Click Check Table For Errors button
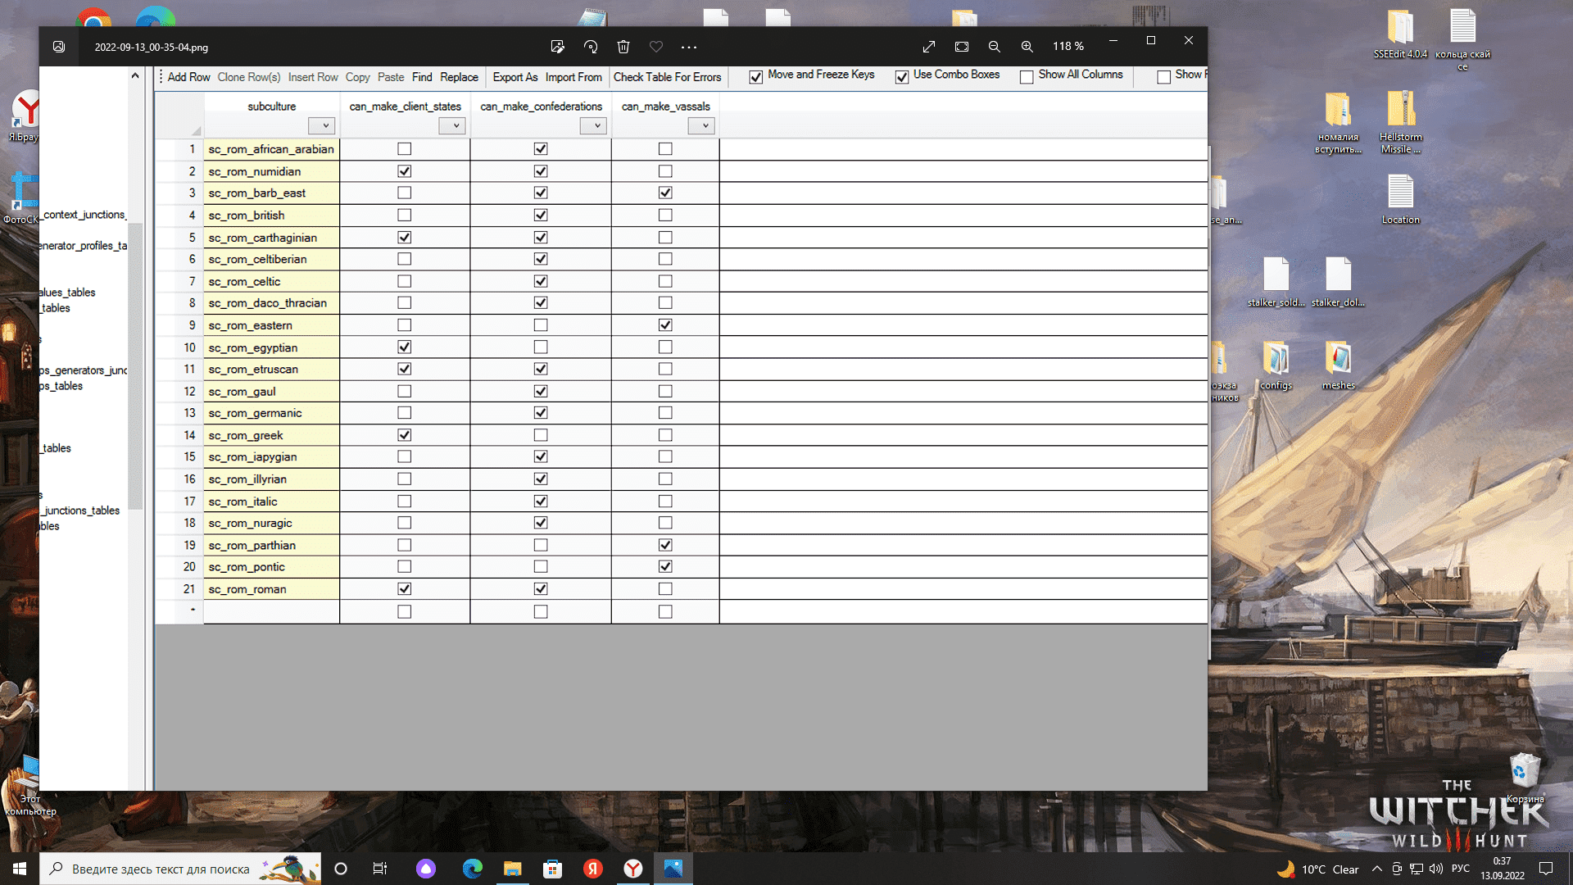This screenshot has width=1573, height=885. pos(668,77)
